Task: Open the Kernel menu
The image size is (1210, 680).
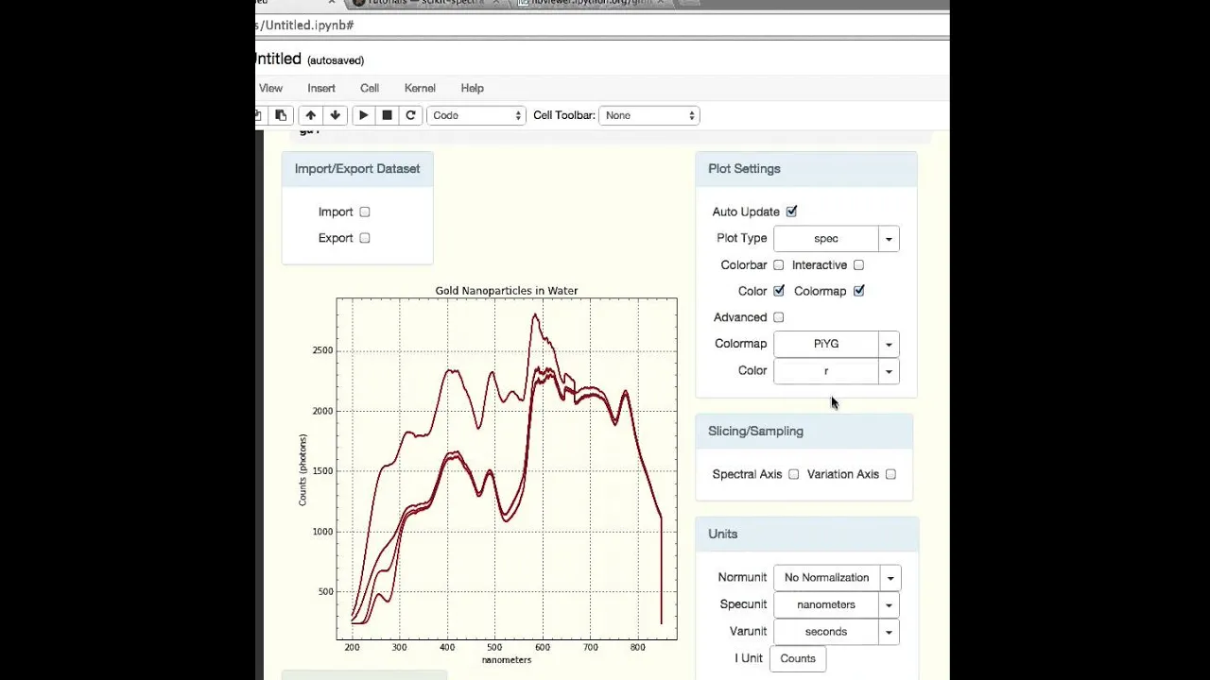Action: [x=420, y=88]
